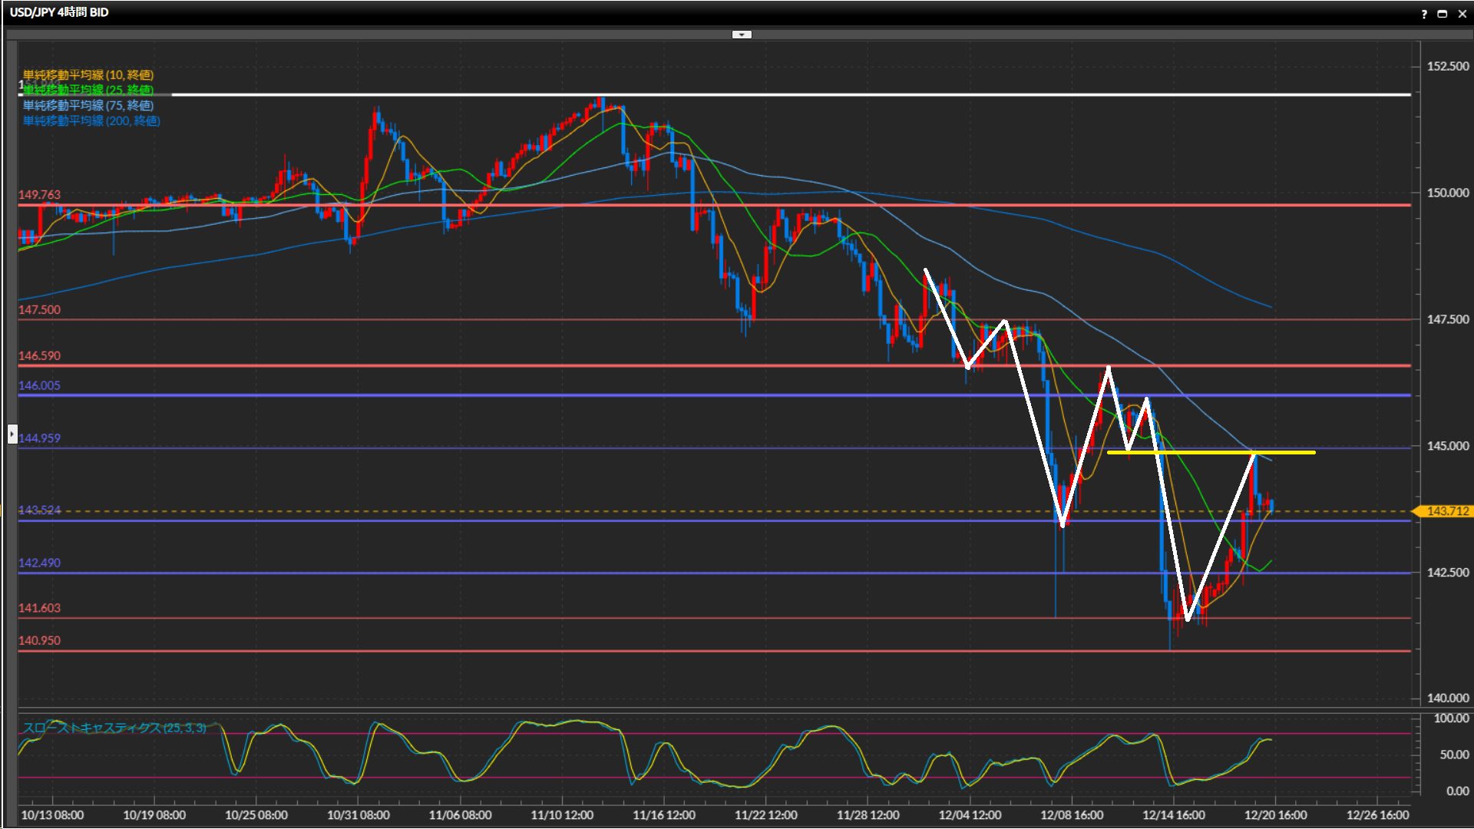This screenshot has width=1474, height=829.
Task: Select the 200-period moving average label
Action: [x=91, y=121]
